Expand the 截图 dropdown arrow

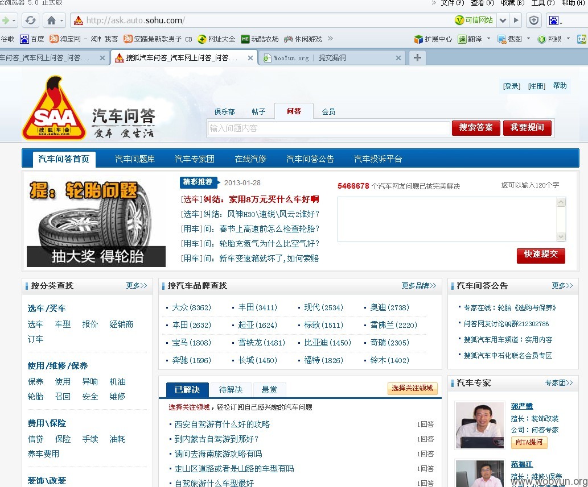528,39
